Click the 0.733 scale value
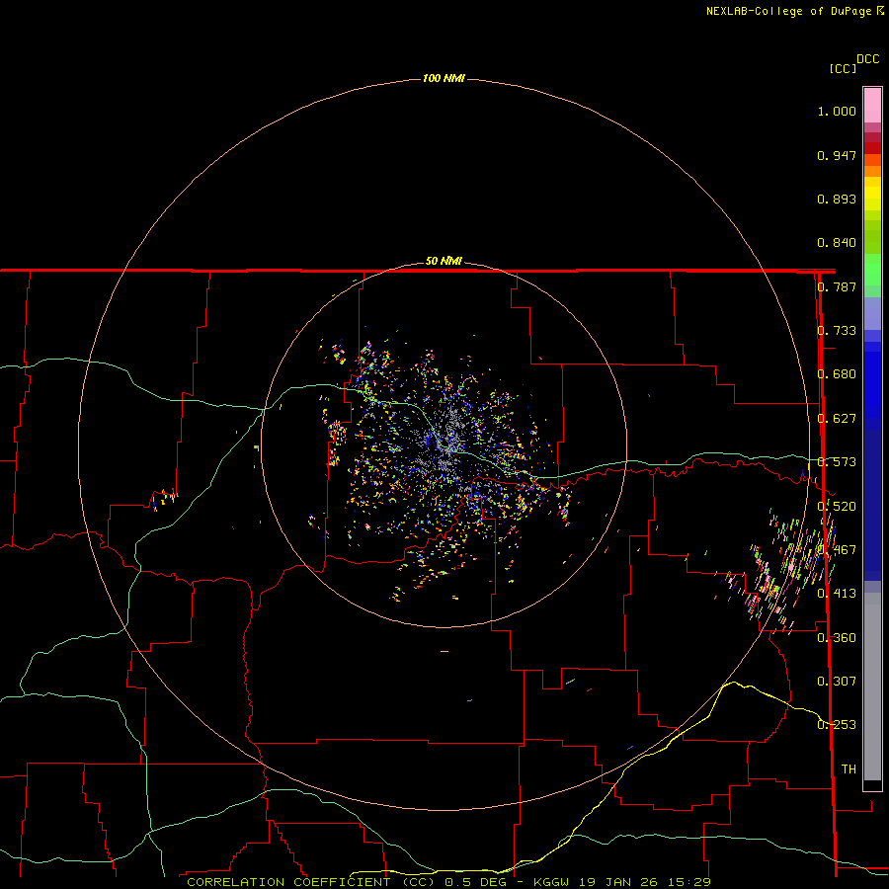This screenshot has width=889, height=889. [x=837, y=331]
